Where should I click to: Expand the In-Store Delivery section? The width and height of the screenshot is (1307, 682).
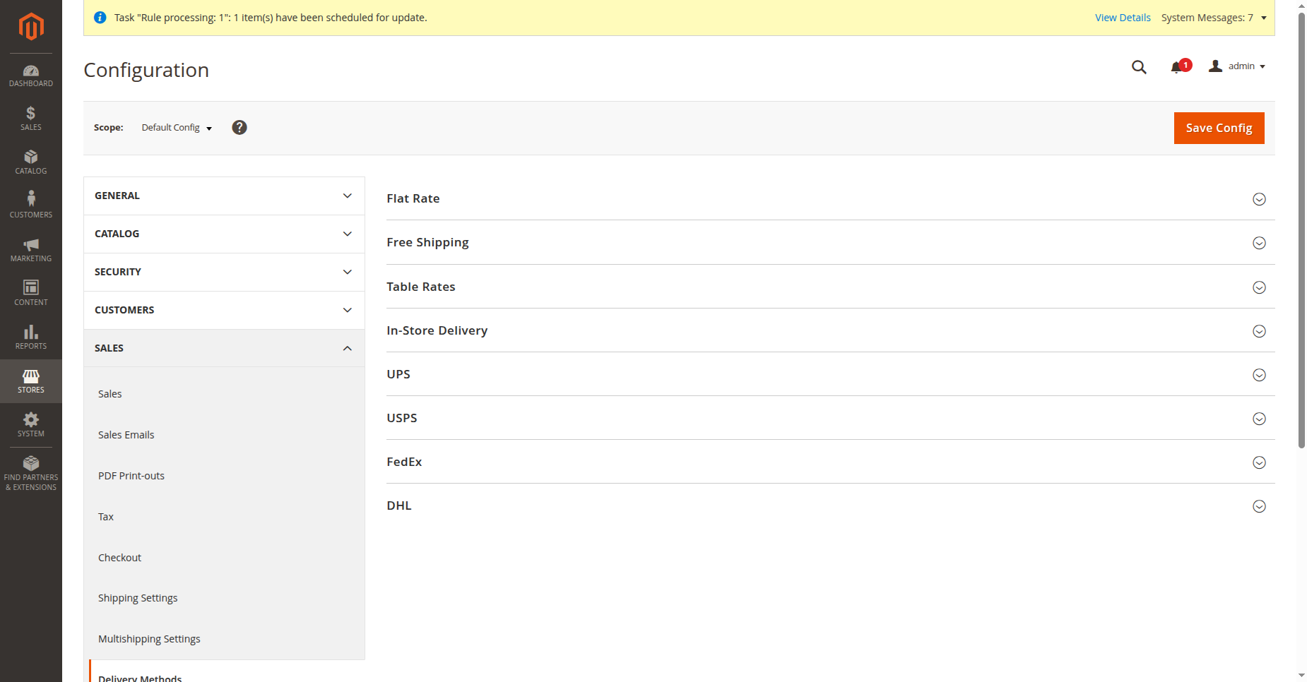[830, 330]
